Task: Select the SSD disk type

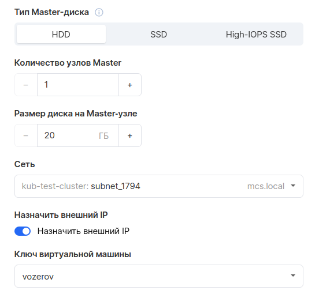Action: 158,34
